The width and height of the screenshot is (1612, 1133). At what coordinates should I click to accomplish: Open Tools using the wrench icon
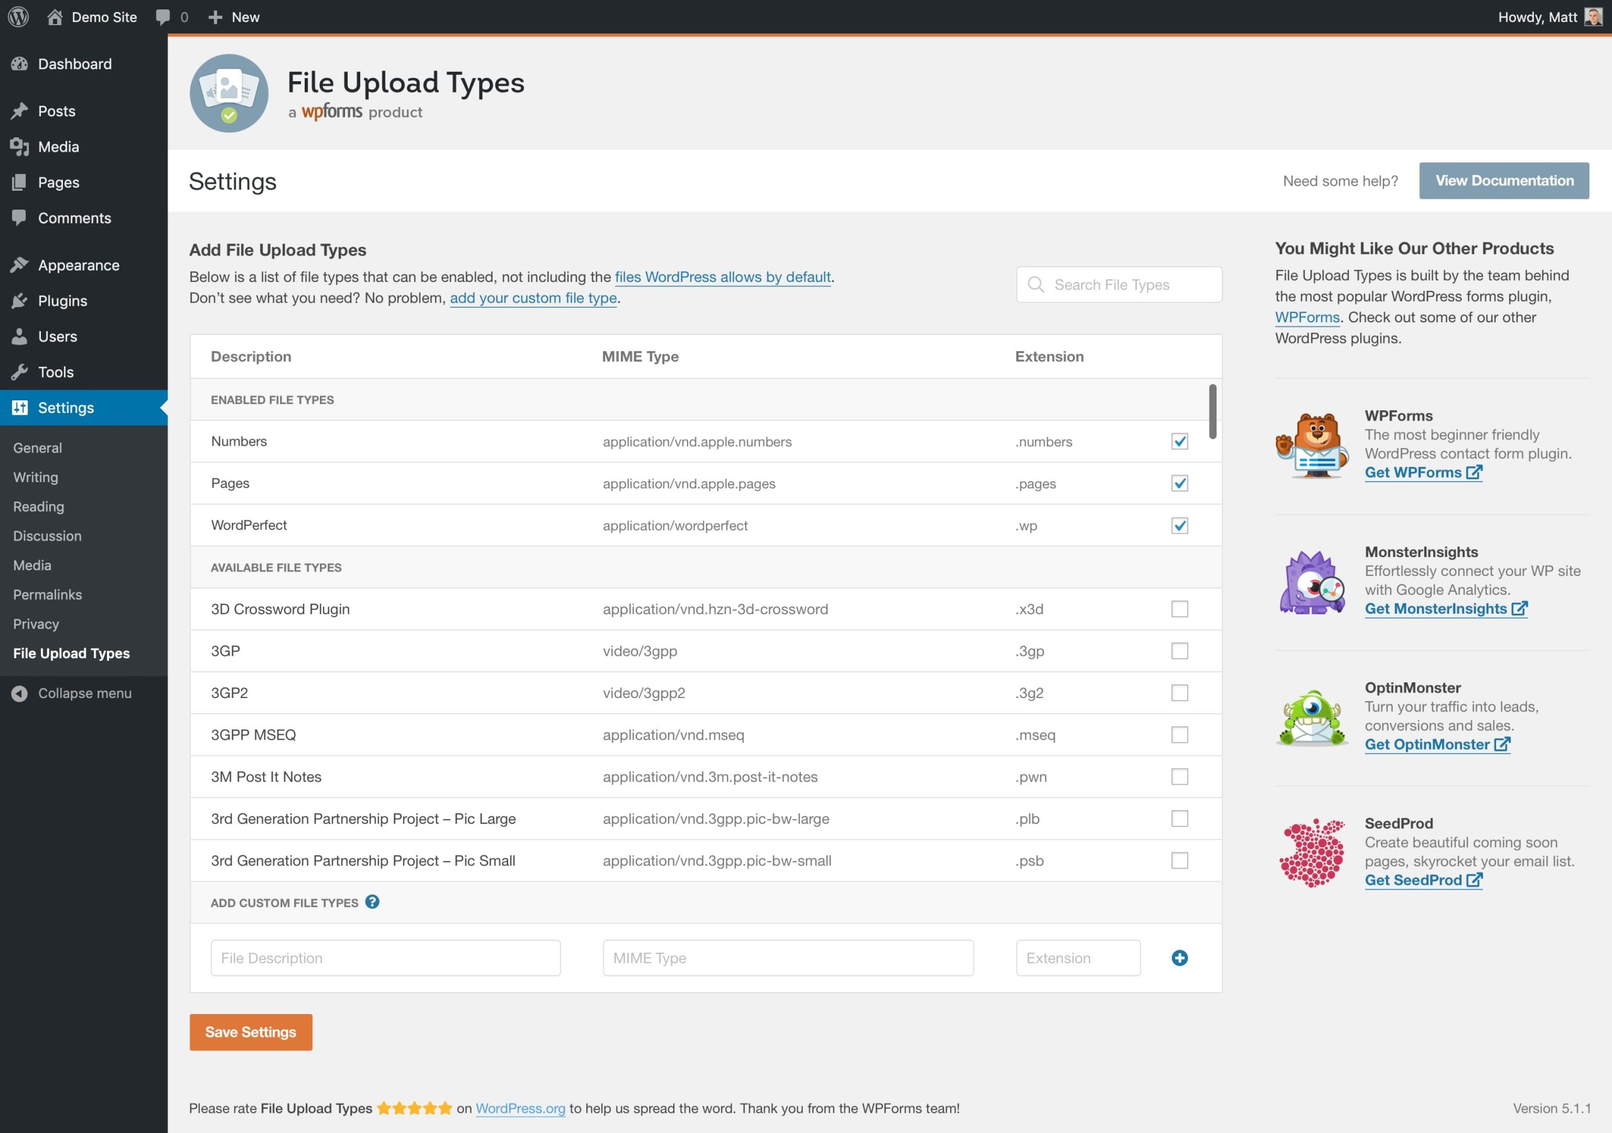[x=20, y=372]
